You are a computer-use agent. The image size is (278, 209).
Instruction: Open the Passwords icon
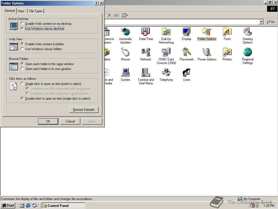click(x=187, y=54)
